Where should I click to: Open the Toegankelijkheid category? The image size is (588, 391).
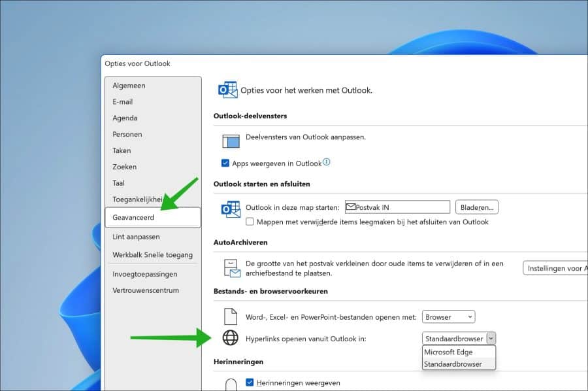coord(138,199)
